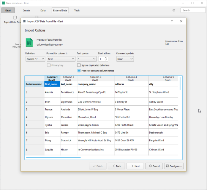Select the Column 1 header
This screenshot has height=190, width=207.
(x=52, y=78)
